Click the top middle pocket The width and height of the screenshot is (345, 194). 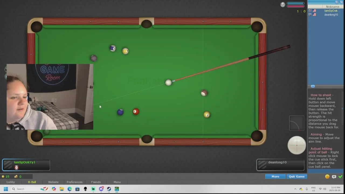[x=146, y=24]
